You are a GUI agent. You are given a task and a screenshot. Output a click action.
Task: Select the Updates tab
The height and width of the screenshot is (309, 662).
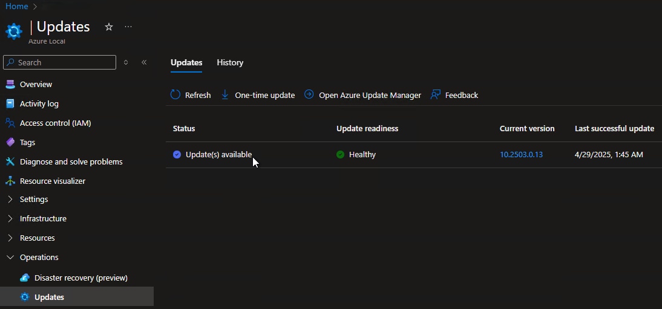[186, 62]
